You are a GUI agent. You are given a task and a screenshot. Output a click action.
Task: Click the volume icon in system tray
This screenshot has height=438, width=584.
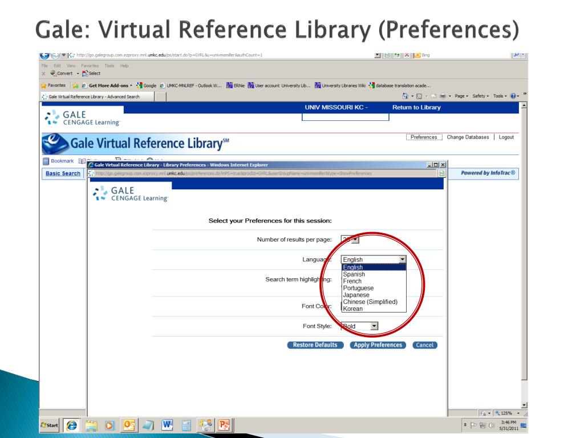492,425
